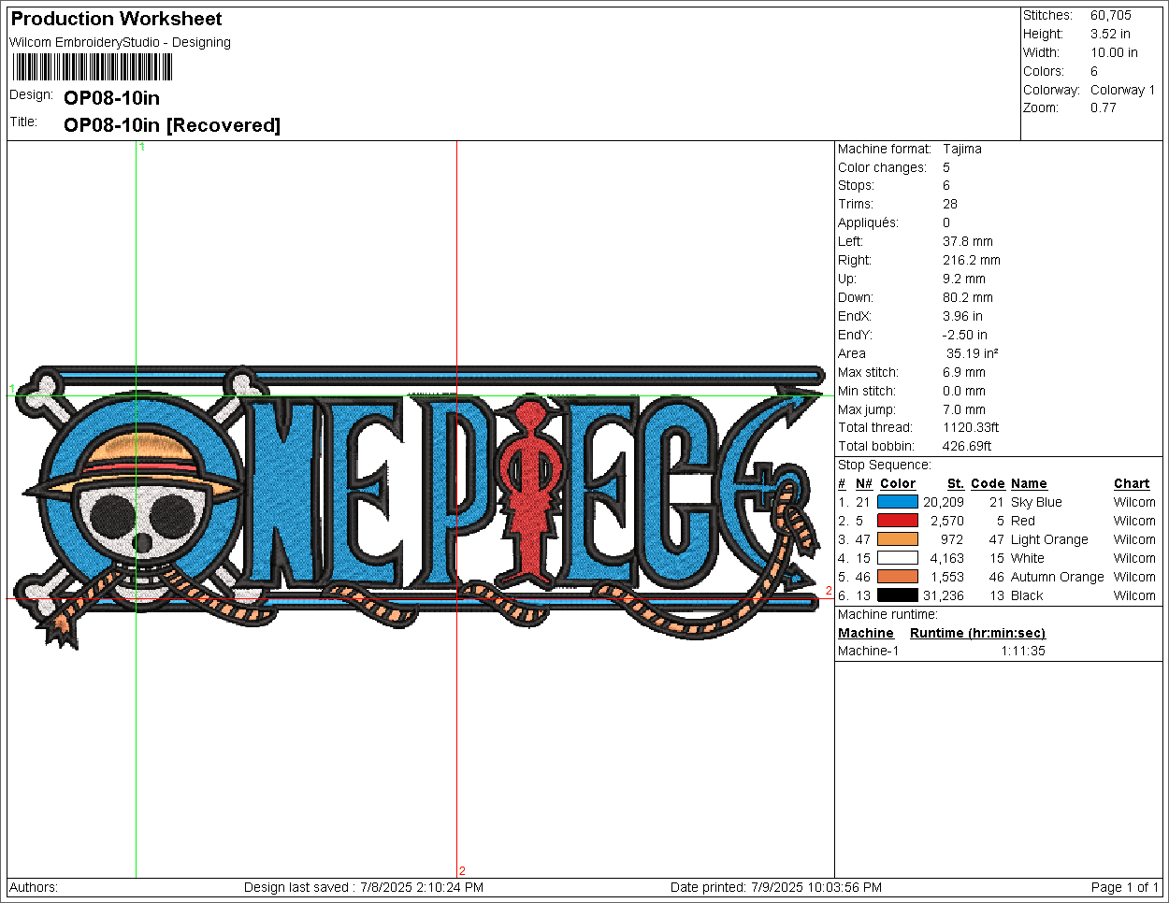The height and width of the screenshot is (903, 1169).
Task: Click the Red color swatch
Action: pyautogui.click(x=898, y=521)
